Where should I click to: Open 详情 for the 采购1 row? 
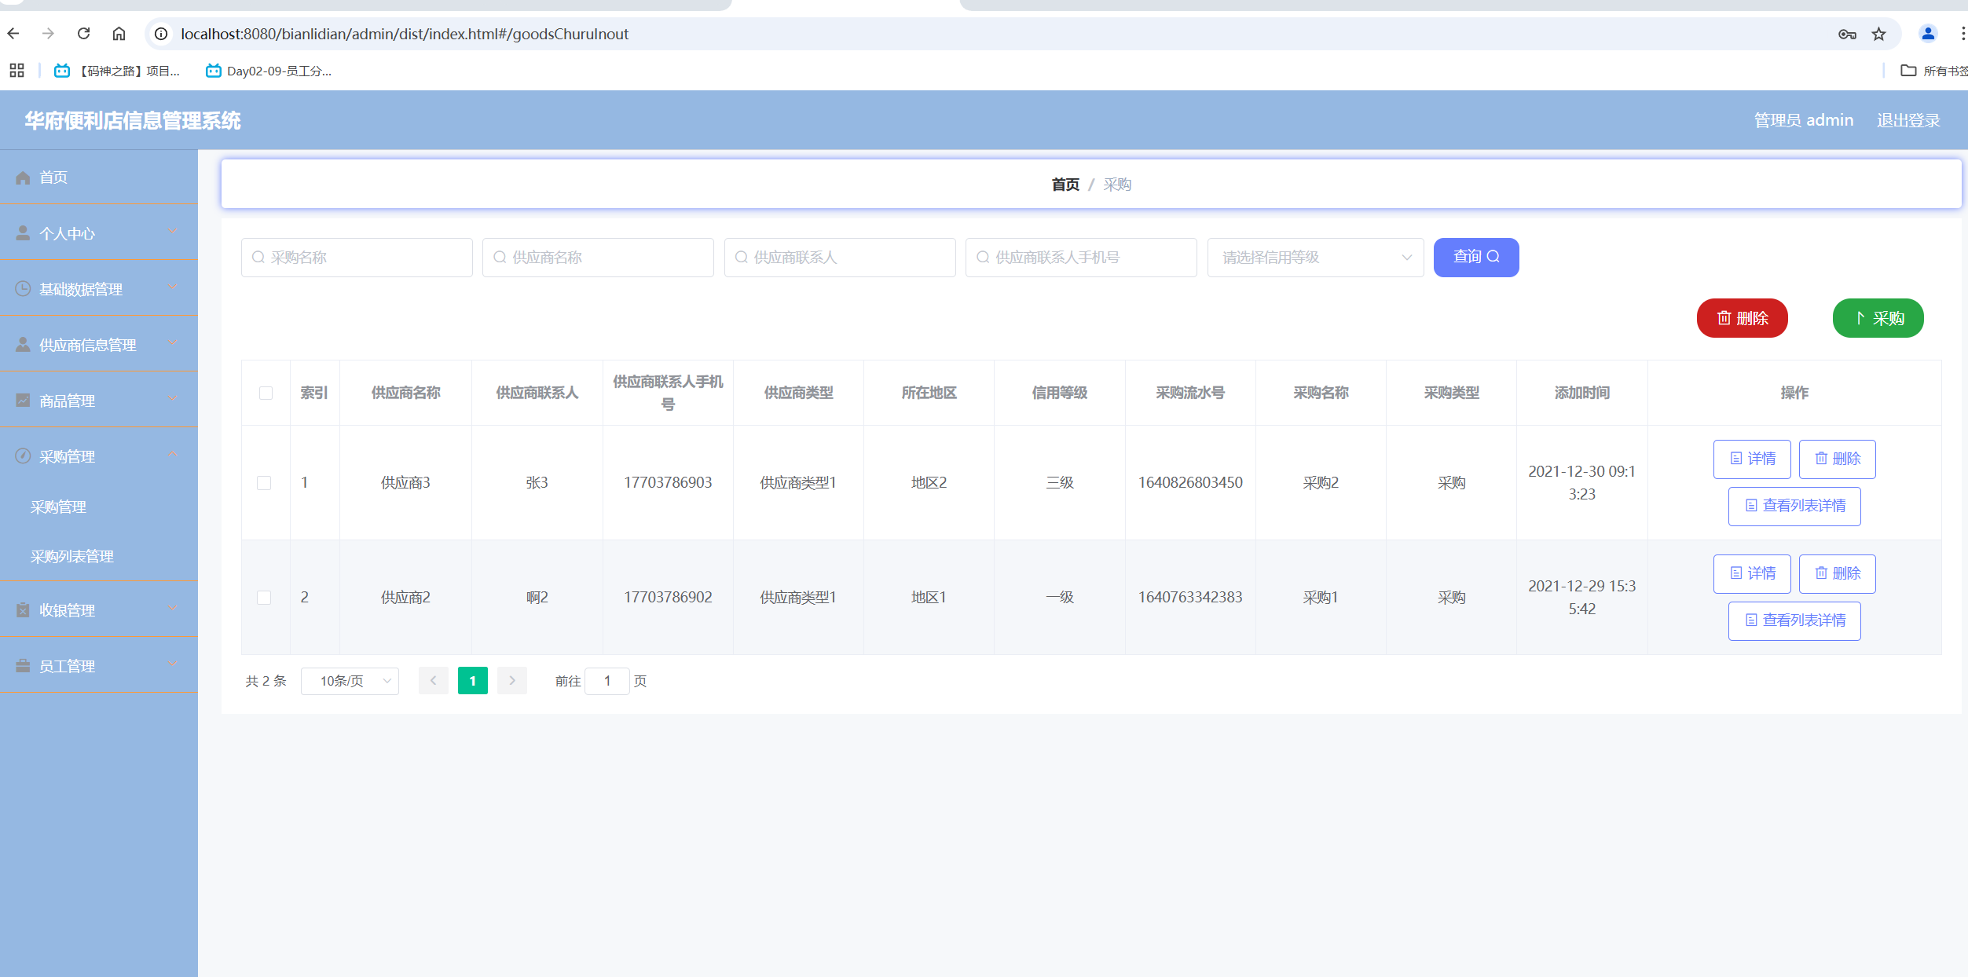1752,574
